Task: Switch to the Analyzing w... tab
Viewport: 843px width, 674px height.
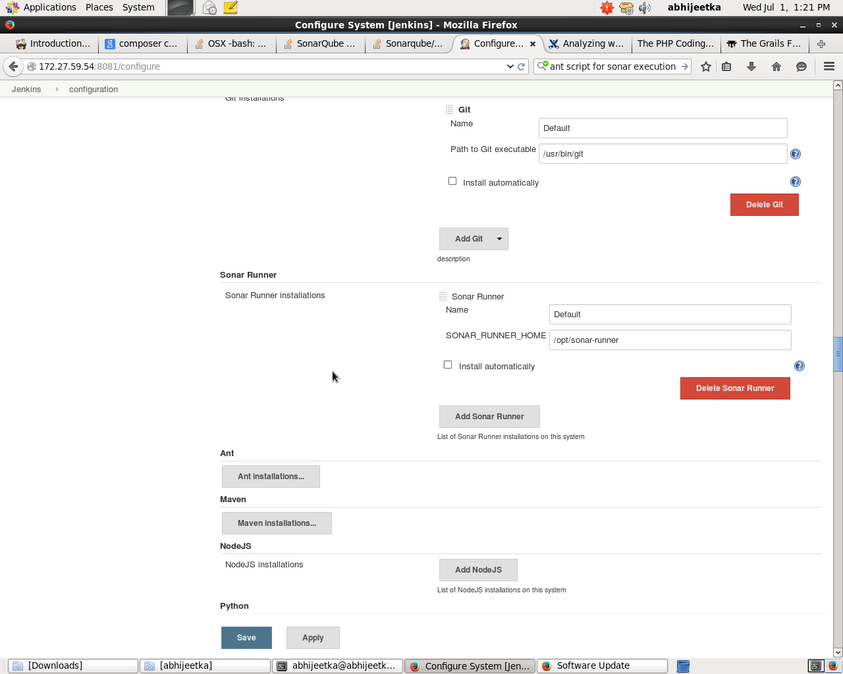Action: pos(586,44)
